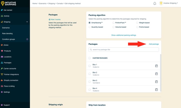
Task: Go to Scenarios breadcrumb
Action: 43,3
